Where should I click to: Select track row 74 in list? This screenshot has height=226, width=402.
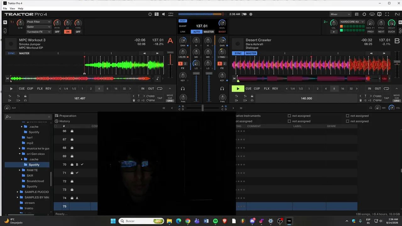tap(205, 198)
